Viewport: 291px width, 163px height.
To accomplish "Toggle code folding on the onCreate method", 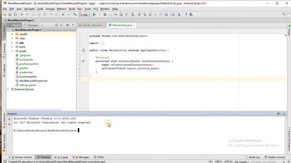I will click(89, 61).
